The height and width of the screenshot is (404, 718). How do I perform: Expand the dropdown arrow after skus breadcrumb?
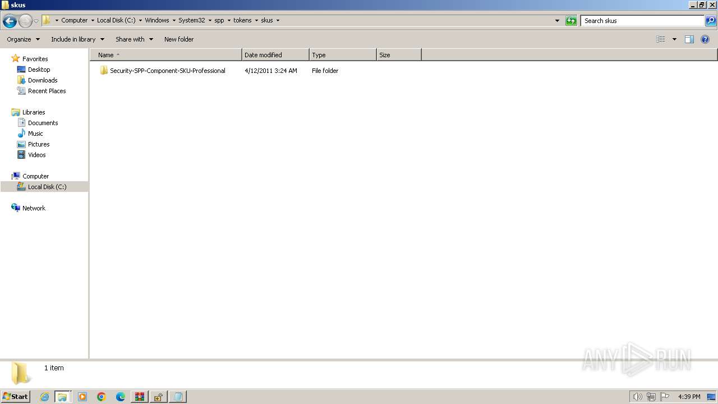pos(278,20)
